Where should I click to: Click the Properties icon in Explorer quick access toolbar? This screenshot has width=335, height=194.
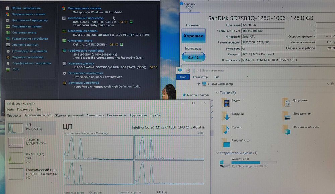pos(188,70)
